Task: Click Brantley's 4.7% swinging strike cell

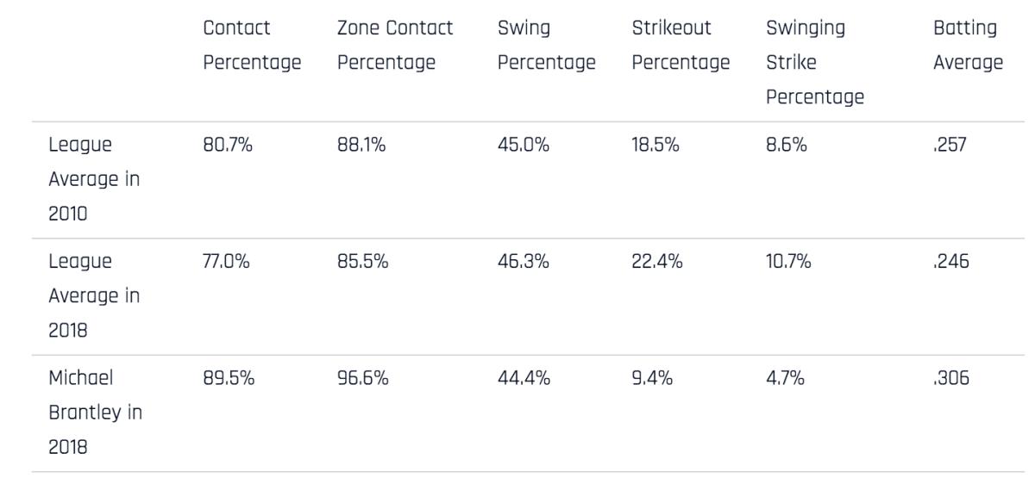Action: point(786,379)
